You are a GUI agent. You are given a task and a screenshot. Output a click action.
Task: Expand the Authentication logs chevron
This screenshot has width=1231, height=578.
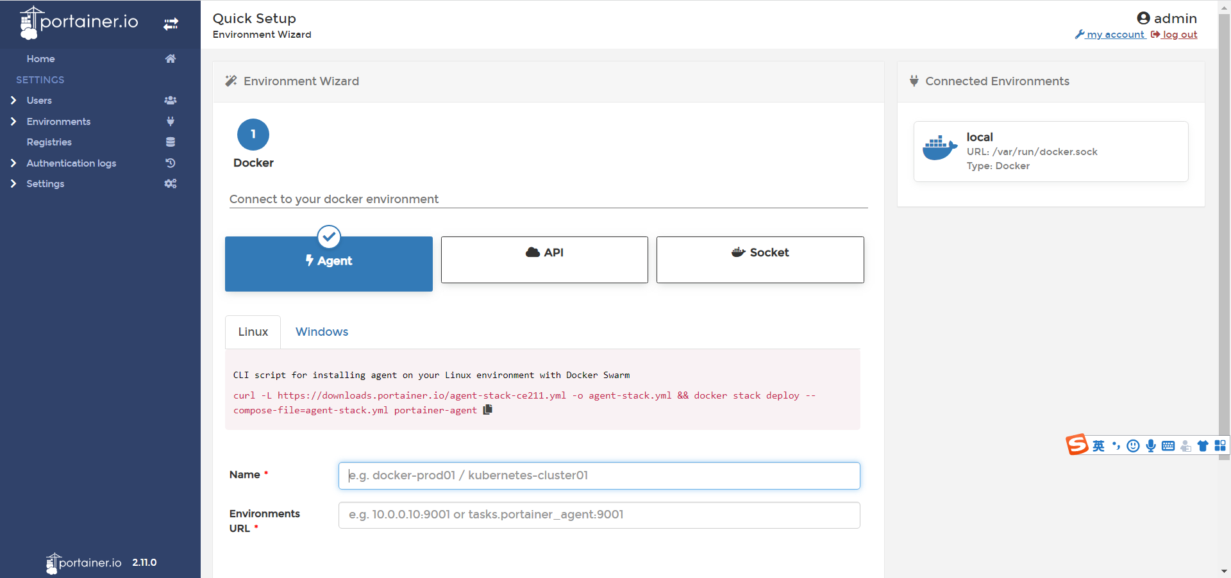tap(13, 163)
